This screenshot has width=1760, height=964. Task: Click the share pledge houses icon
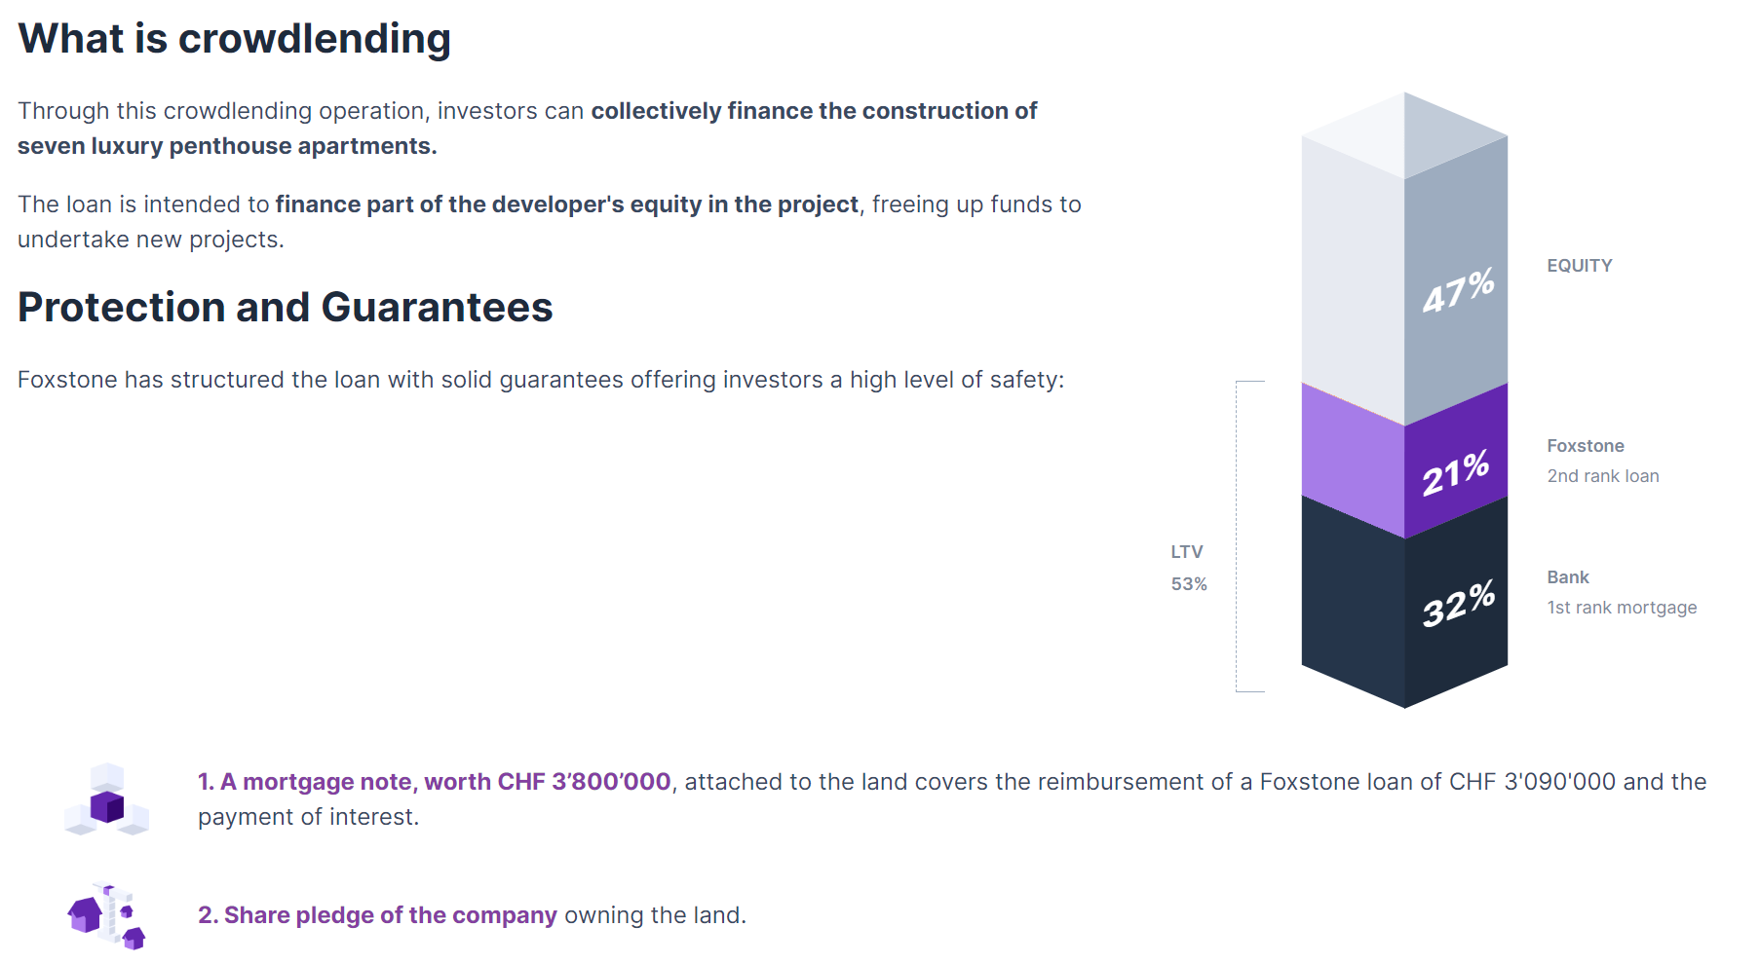click(106, 916)
